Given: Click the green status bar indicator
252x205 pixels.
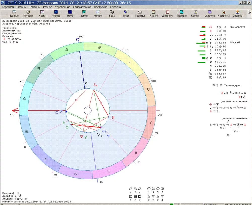Looking at the screenshot, I should 172,204.
